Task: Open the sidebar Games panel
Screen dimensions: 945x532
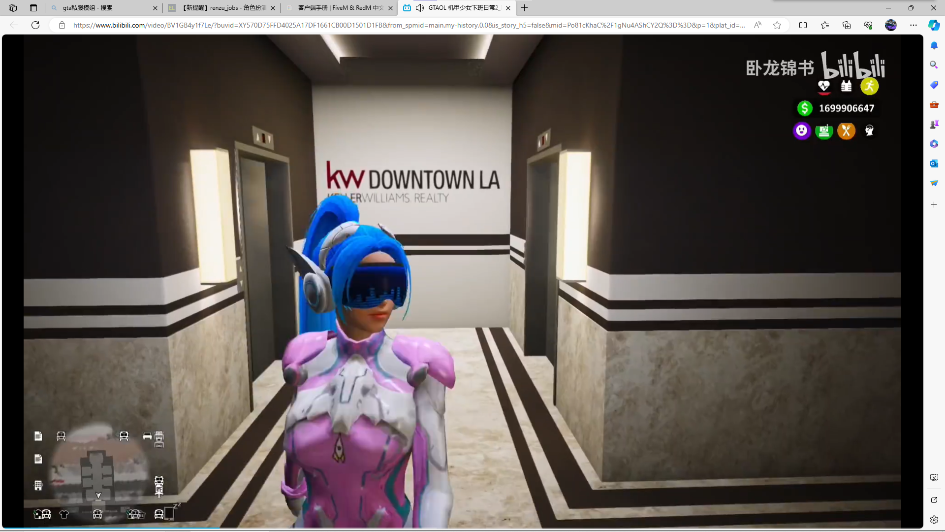Action: click(x=934, y=124)
